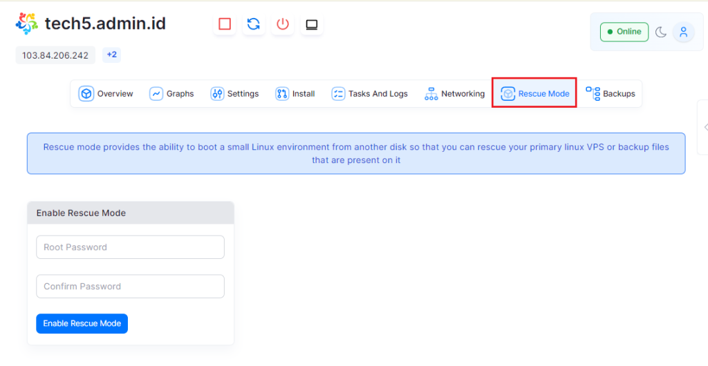Open the user profile avatar icon

[x=683, y=32]
